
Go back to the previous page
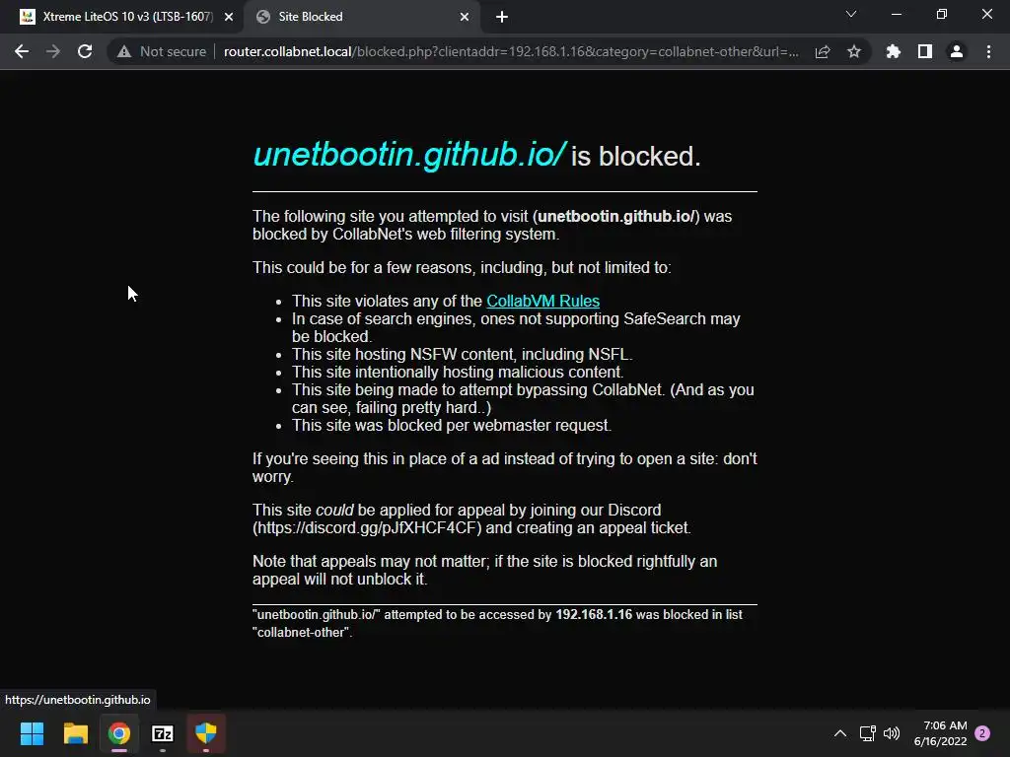[22, 51]
